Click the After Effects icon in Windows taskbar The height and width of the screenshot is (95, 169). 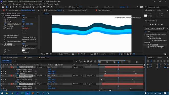(27, 93)
